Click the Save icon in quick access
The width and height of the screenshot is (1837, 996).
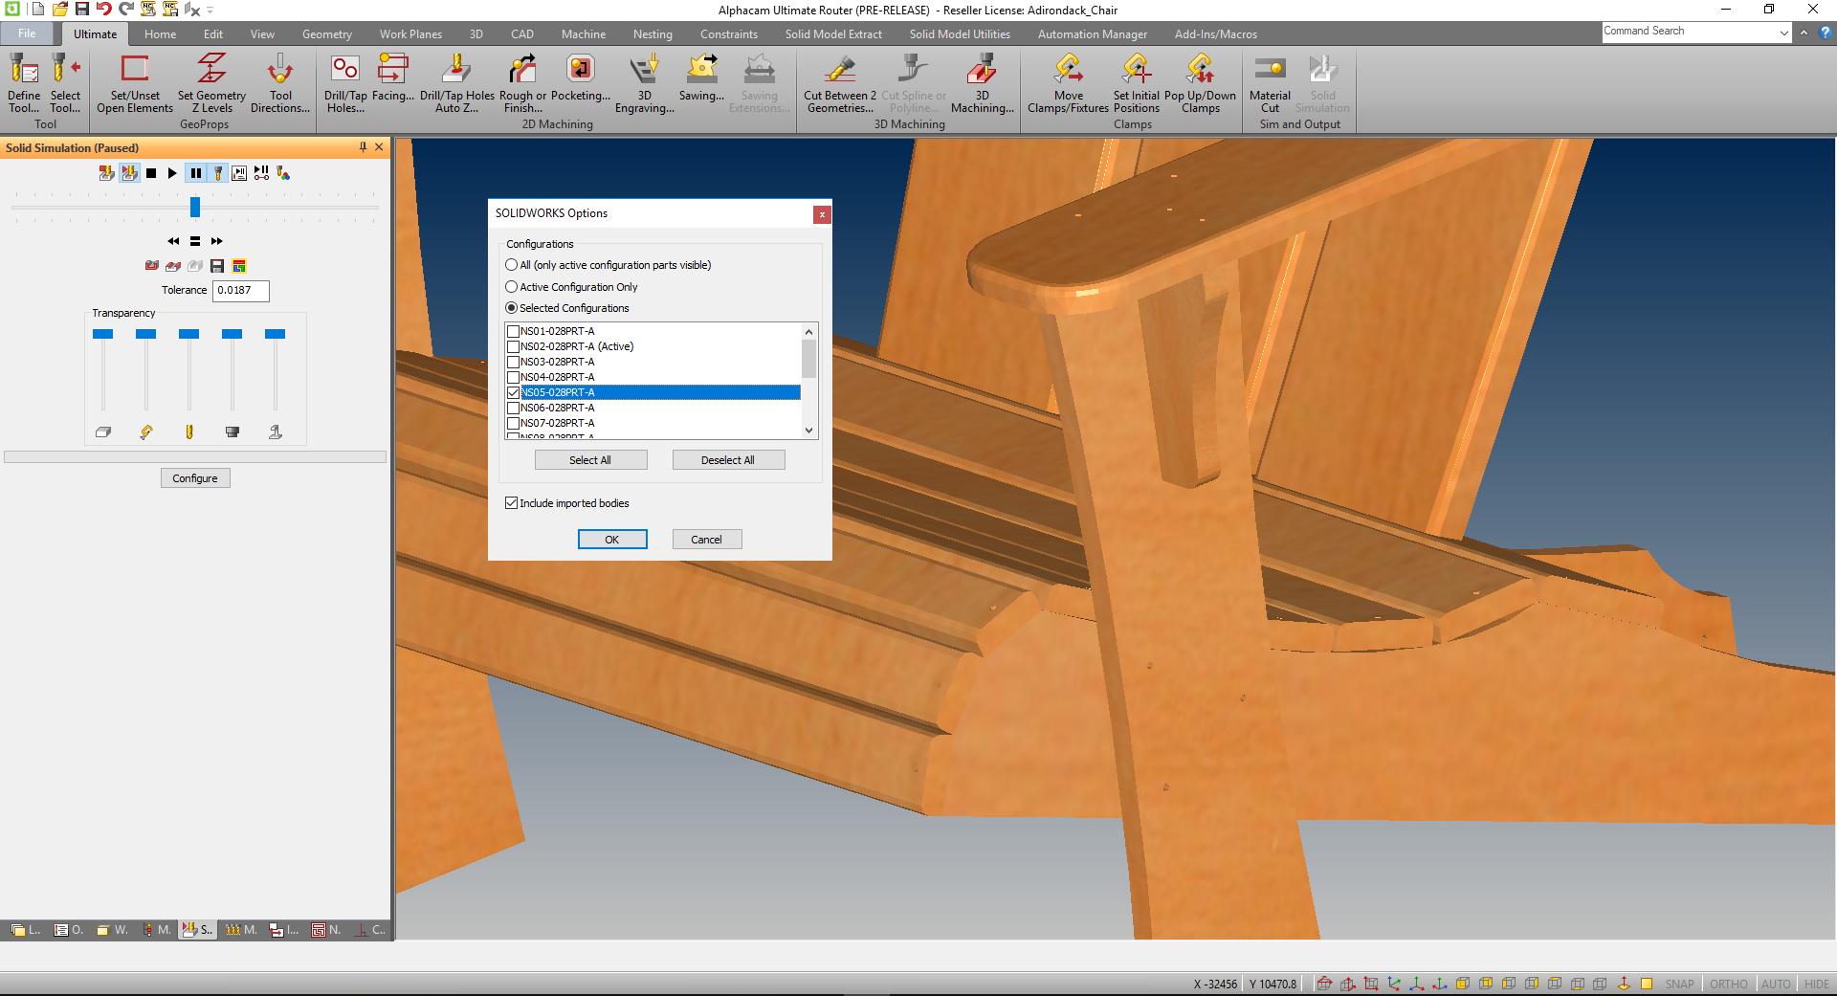pyautogui.click(x=82, y=10)
